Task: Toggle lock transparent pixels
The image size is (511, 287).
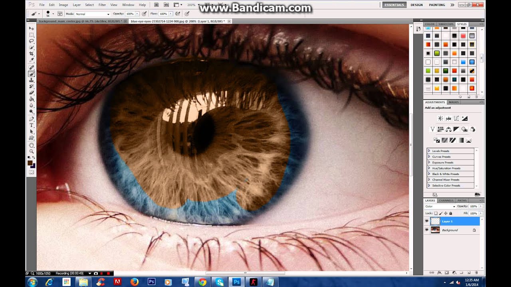Action: click(436, 213)
